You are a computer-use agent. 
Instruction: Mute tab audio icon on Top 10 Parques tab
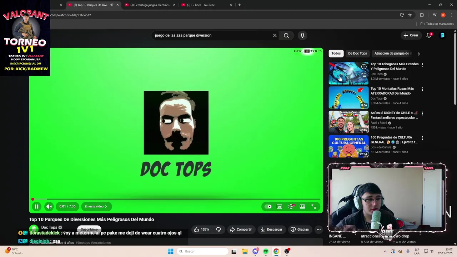(112, 5)
